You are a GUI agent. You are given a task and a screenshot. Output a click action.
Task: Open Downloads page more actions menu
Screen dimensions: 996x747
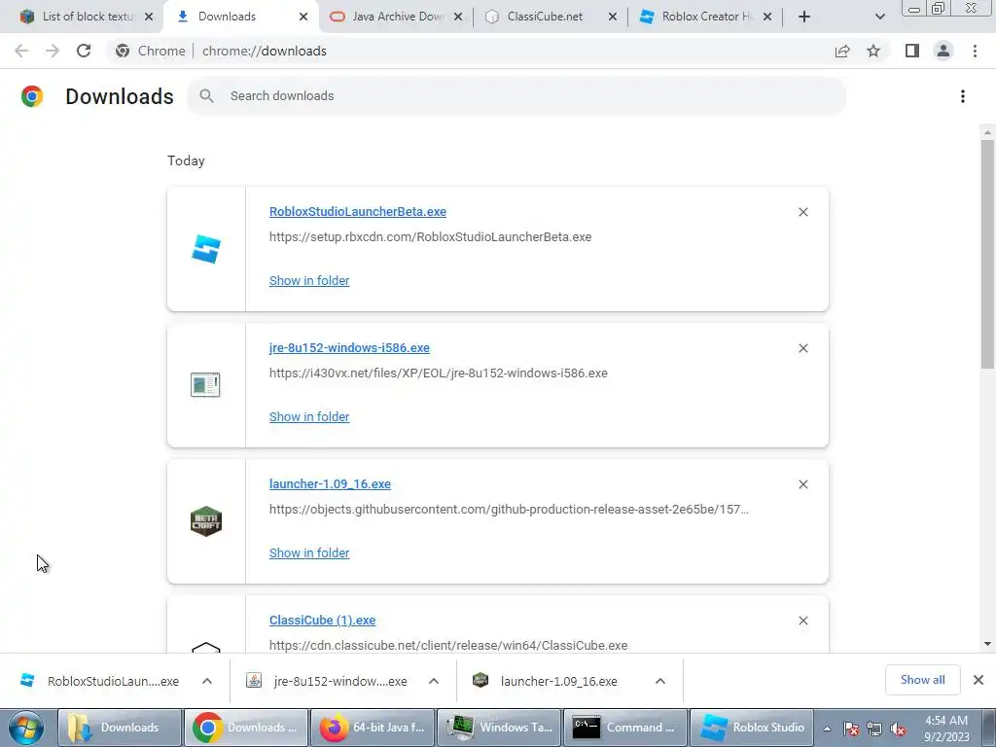coord(962,96)
